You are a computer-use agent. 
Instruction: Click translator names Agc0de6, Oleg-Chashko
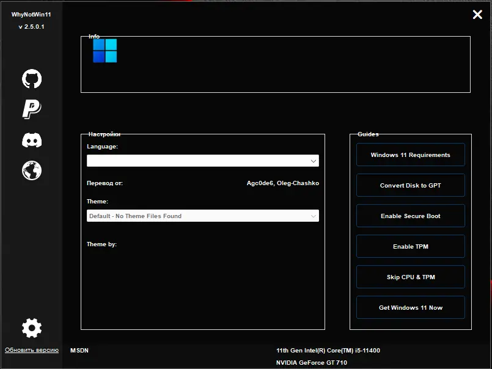(x=283, y=183)
